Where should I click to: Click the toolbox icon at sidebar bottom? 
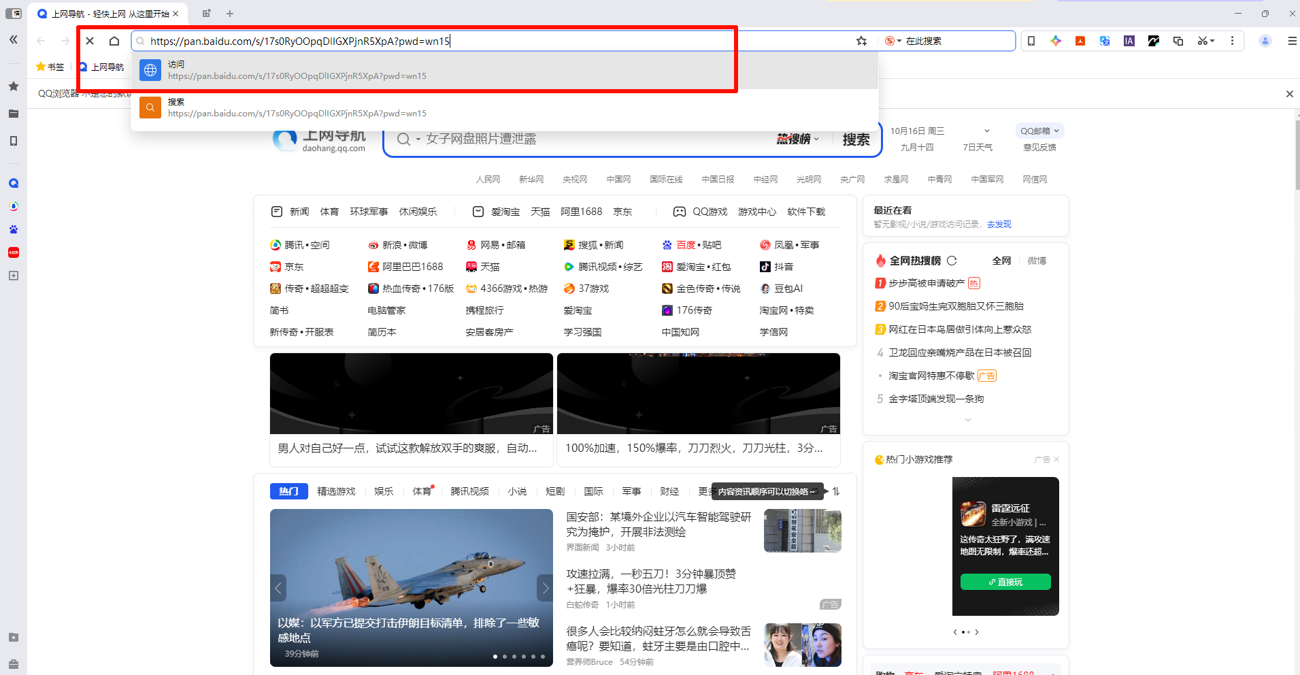14,664
